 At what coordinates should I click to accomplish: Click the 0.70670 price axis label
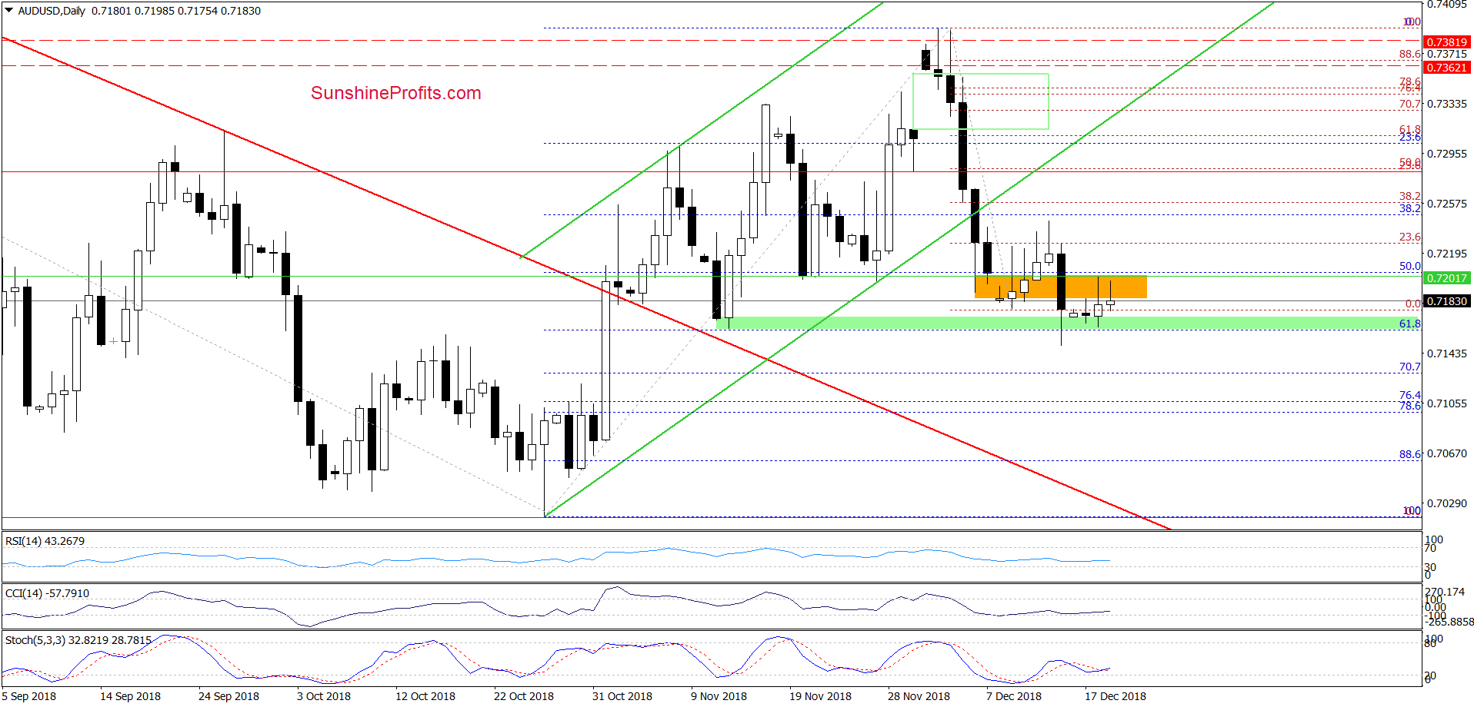(x=1447, y=453)
